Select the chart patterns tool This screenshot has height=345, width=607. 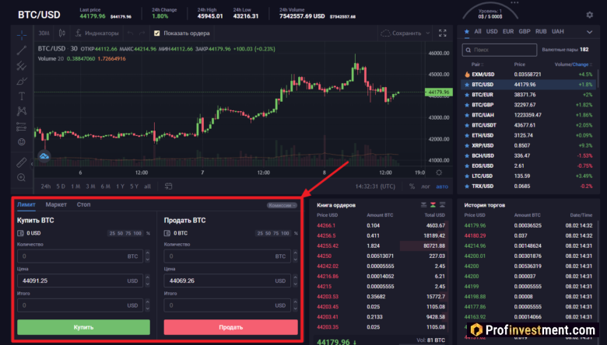coord(22,111)
